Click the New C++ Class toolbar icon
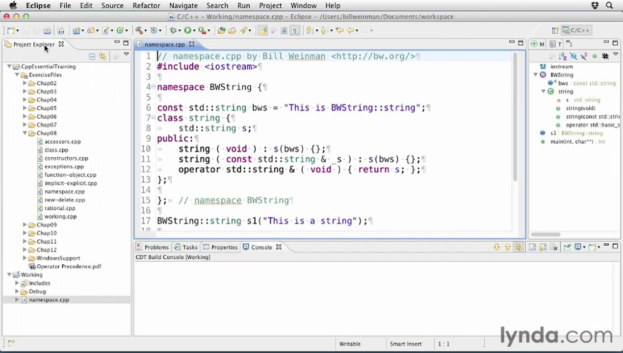 point(121,30)
